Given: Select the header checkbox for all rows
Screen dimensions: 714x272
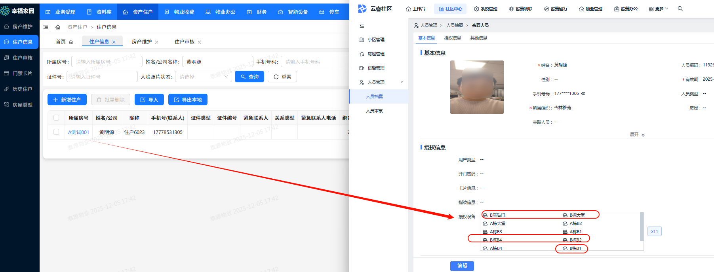Looking at the screenshot, I should click(56, 118).
